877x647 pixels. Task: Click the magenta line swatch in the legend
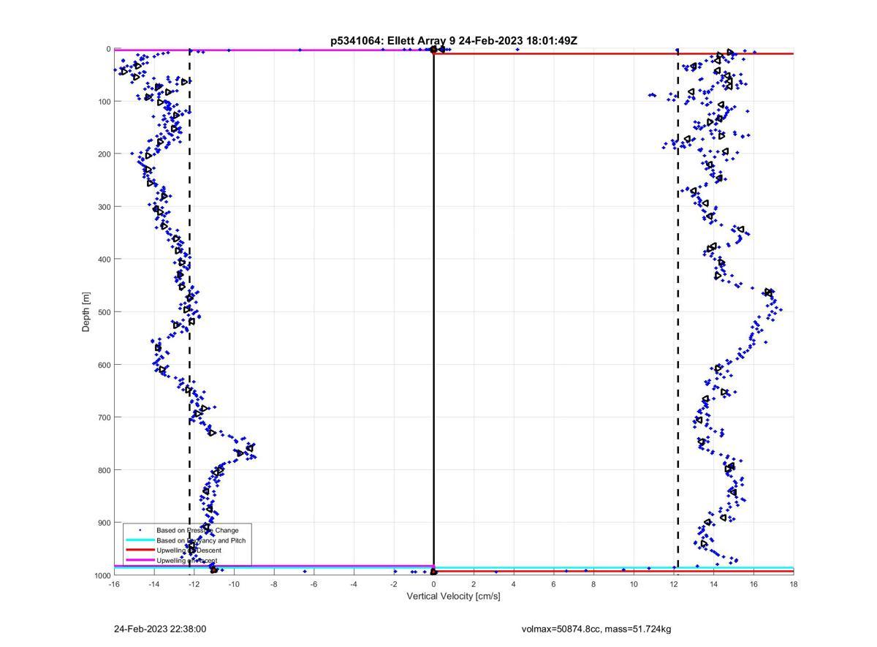[x=140, y=561]
